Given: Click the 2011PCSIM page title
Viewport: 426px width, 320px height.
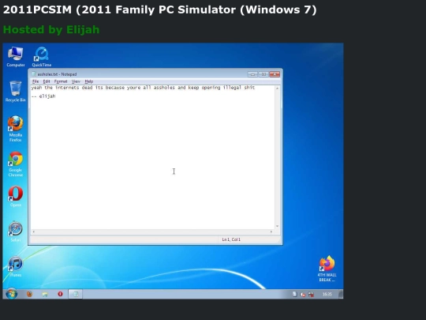Looking at the screenshot, I should pyautogui.click(x=159, y=9).
